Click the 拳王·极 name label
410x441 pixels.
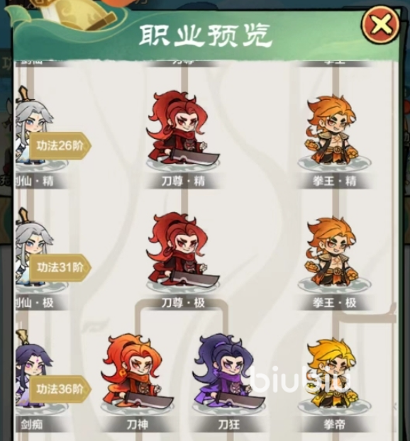click(334, 303)
